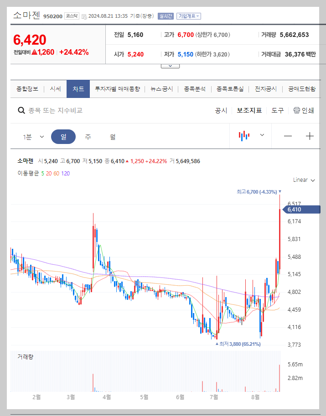Open the Linear scale dropdown
Image resolution: width=326 pixels, height=416 pixels.
coord(304,180)
